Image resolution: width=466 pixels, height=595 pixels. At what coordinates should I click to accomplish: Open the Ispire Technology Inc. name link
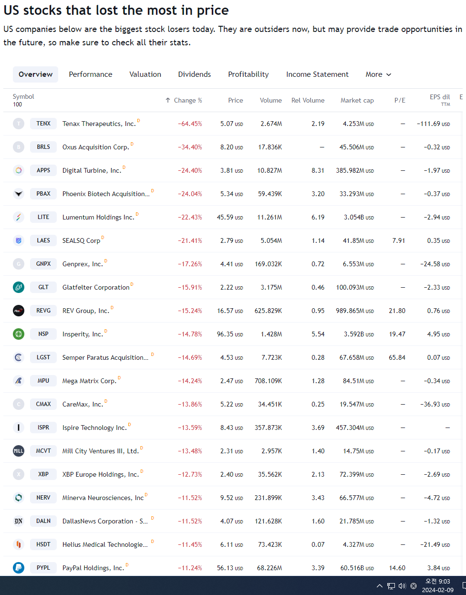(x=94, y=428)
